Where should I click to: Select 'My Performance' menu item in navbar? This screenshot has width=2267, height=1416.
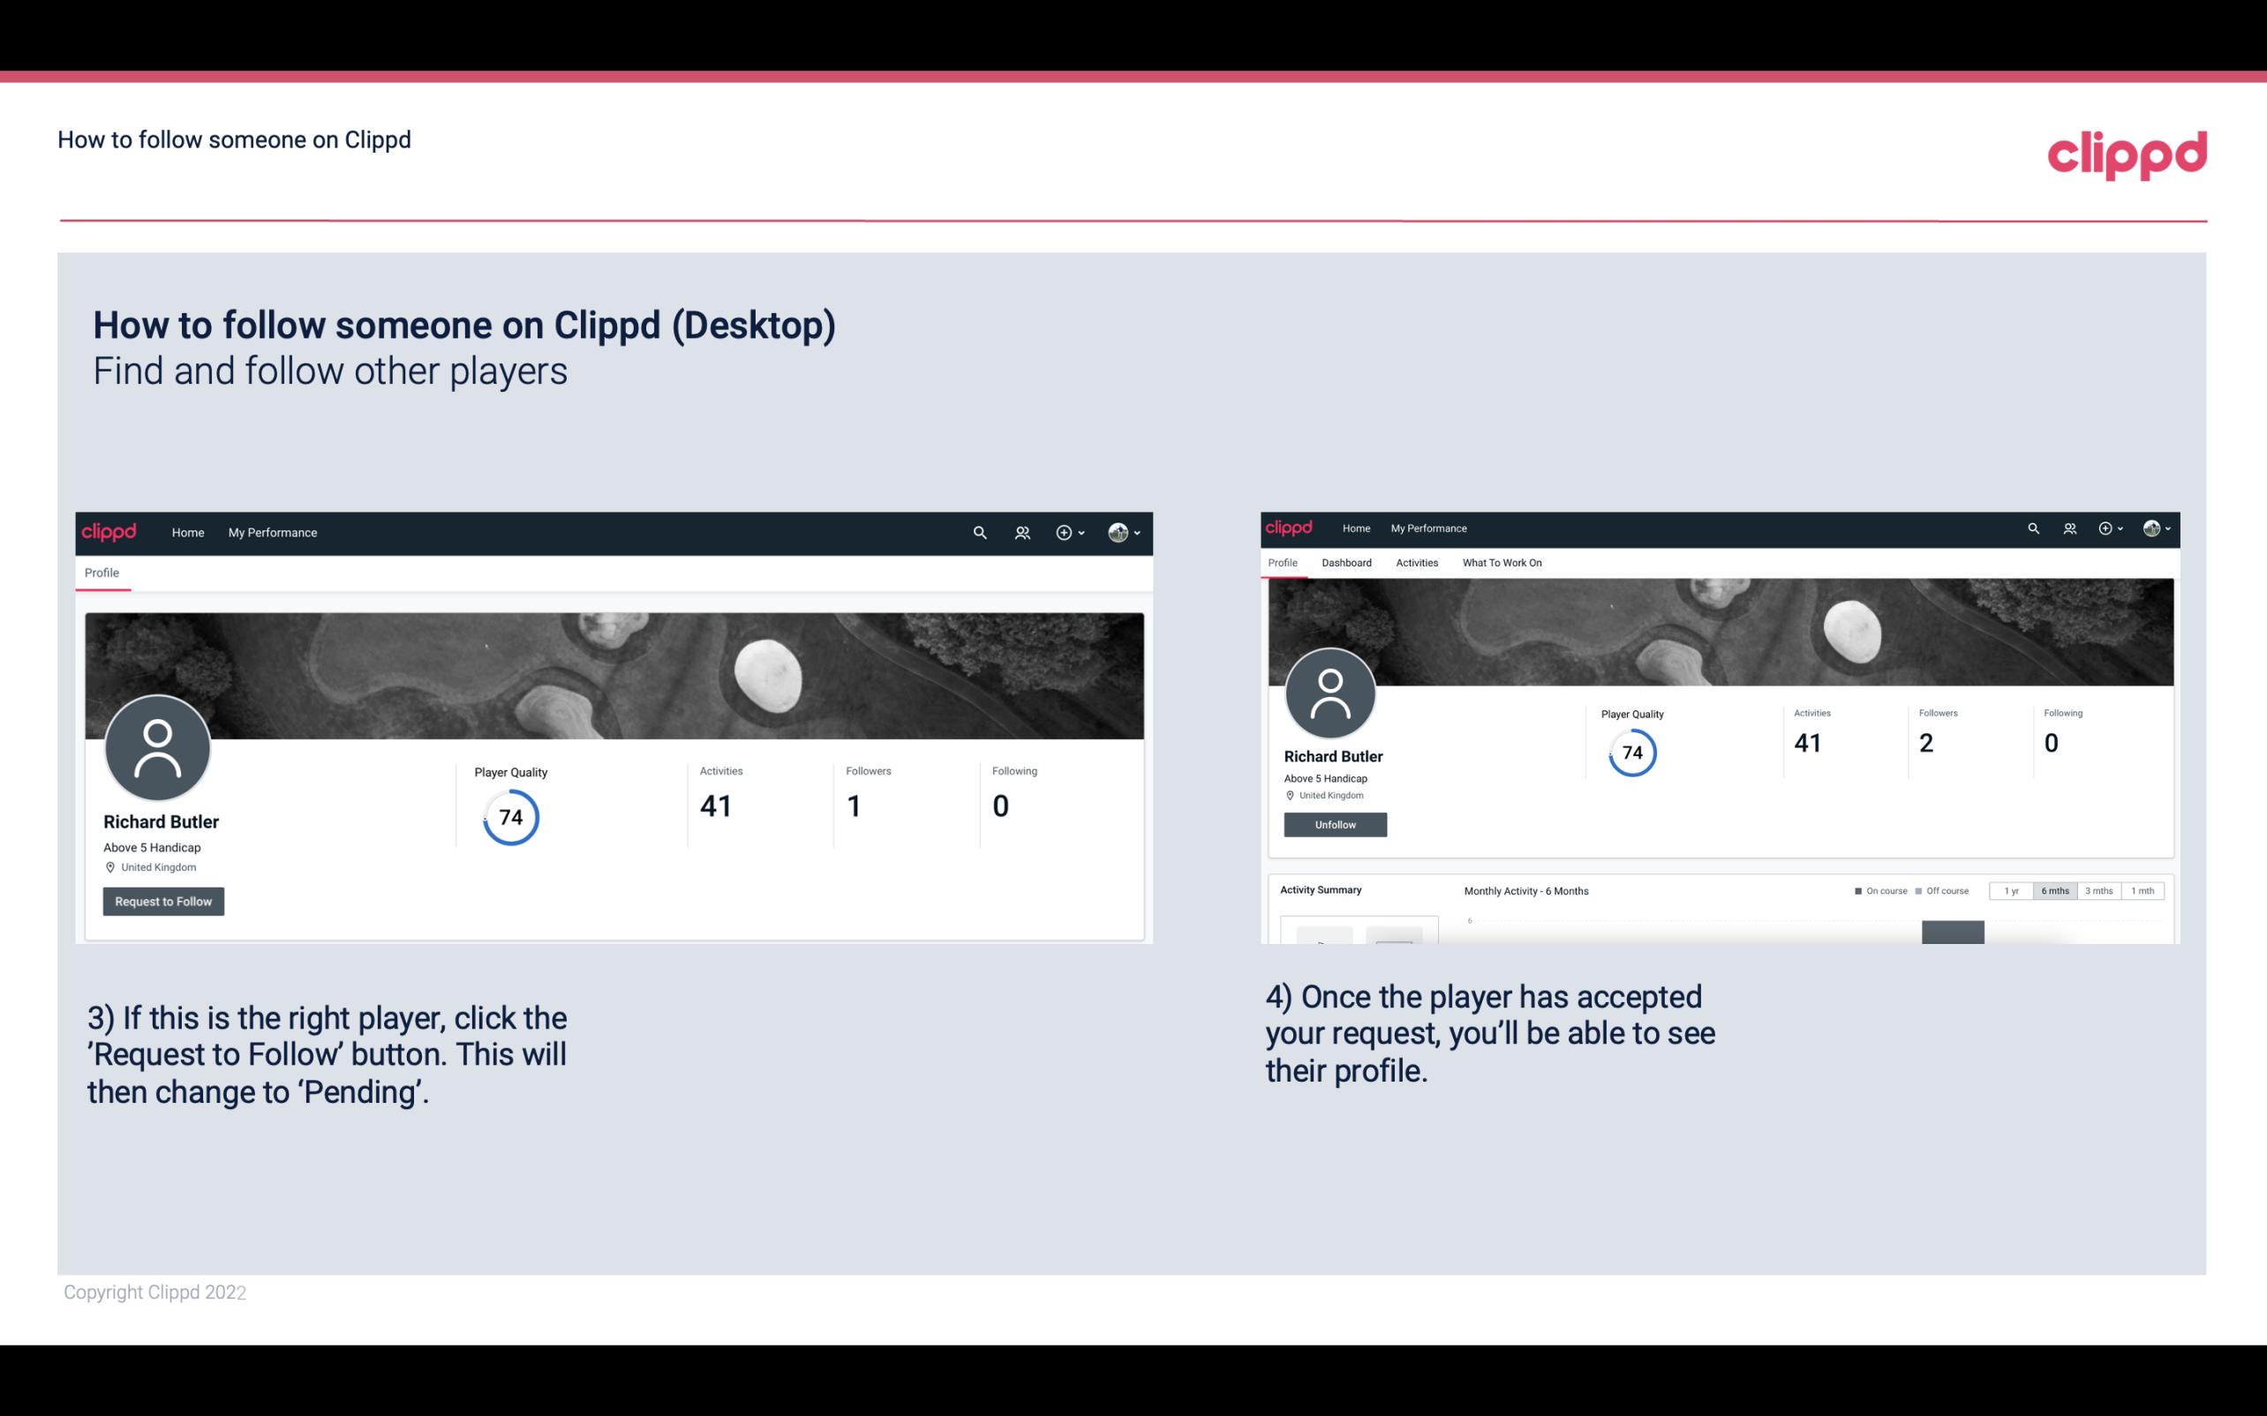[x=271, y=532]
